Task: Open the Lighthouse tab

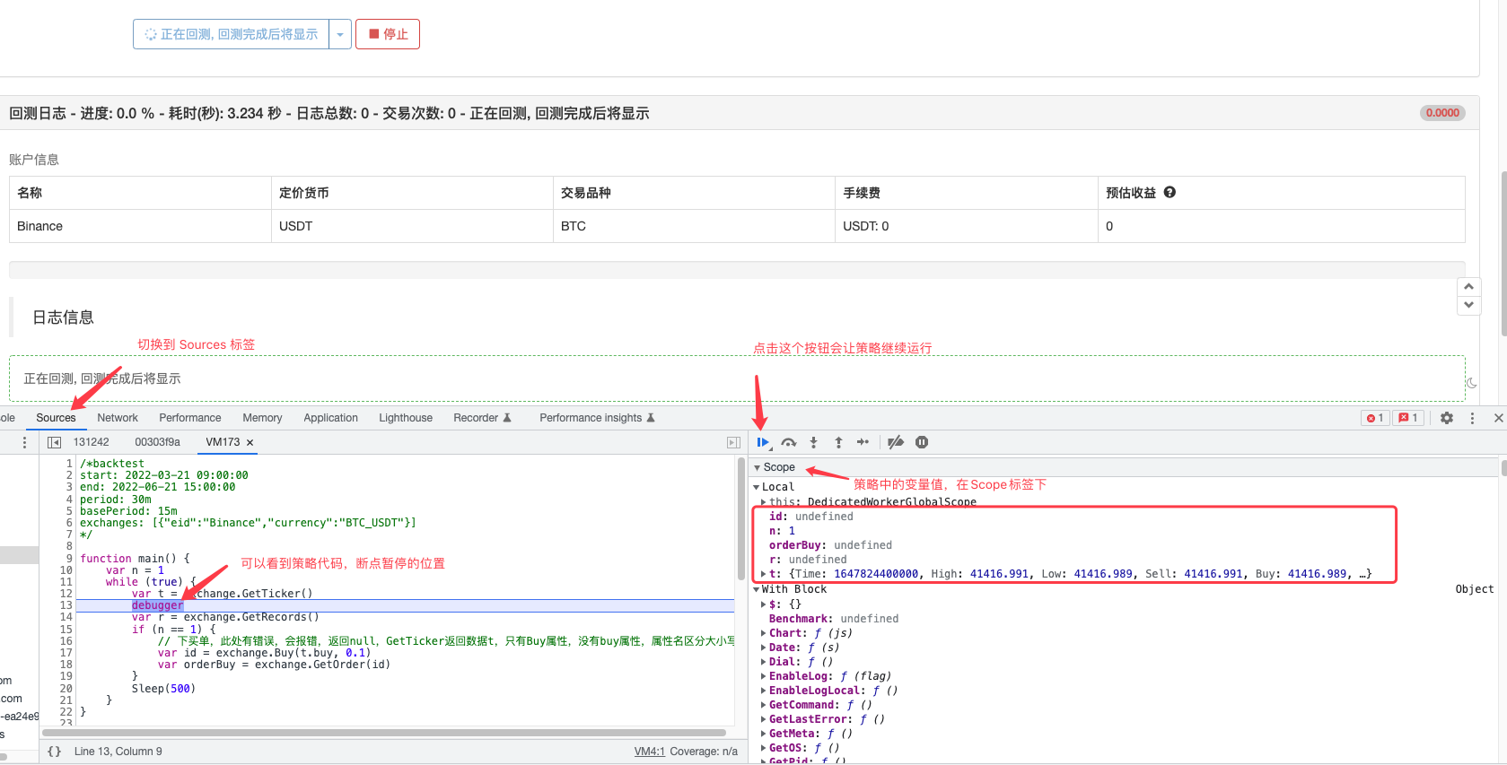Action: coord(406,418)
